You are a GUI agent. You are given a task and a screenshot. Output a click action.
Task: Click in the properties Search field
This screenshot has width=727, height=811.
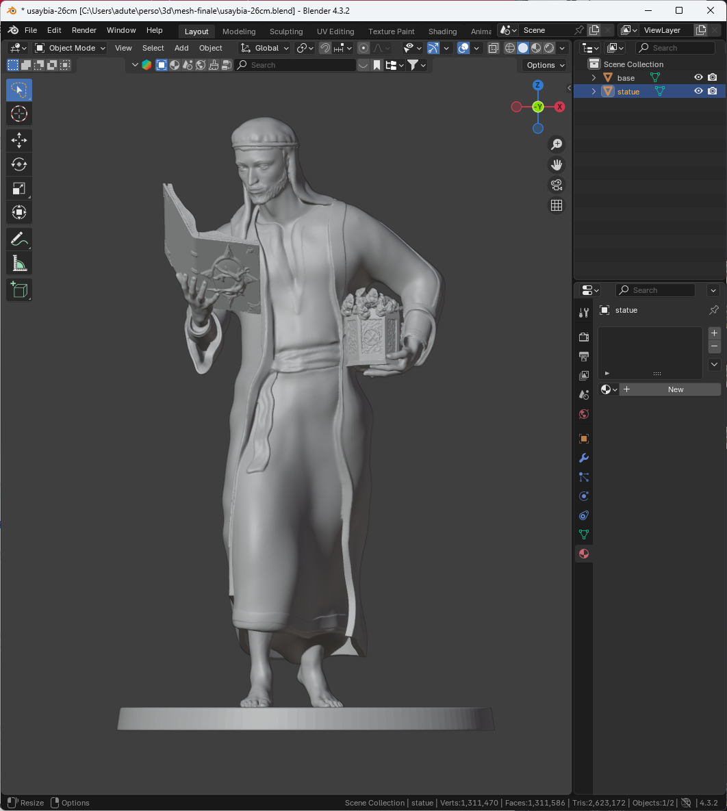[x=655, y=290]
